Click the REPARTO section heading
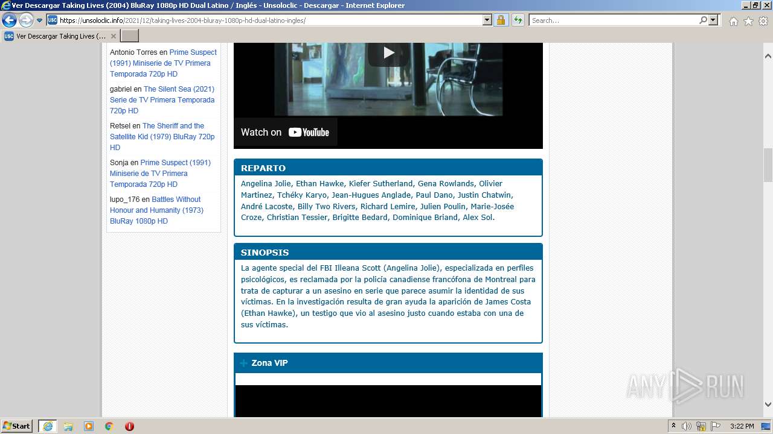Screen dimensions: 773x434 click(x=263, y=168)
